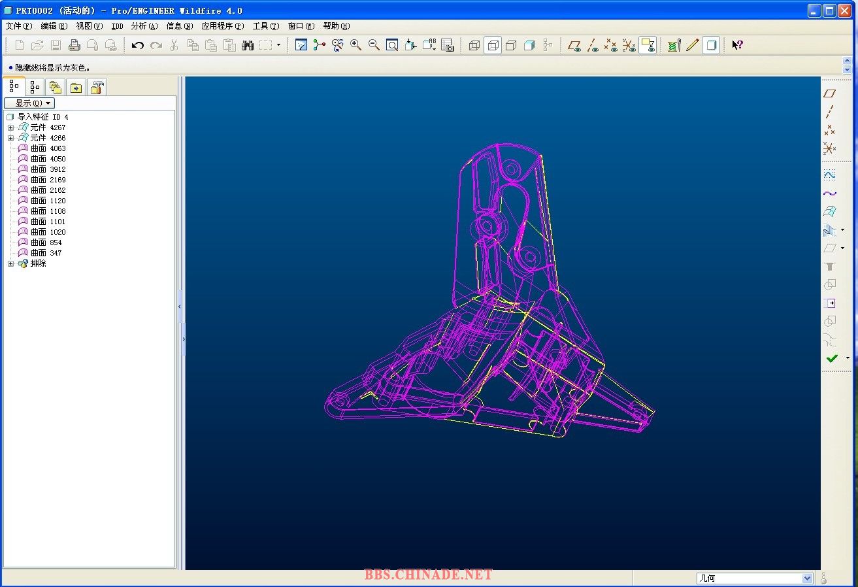
Task: Expand the 排除 tree node
Action: click(10, 263)
